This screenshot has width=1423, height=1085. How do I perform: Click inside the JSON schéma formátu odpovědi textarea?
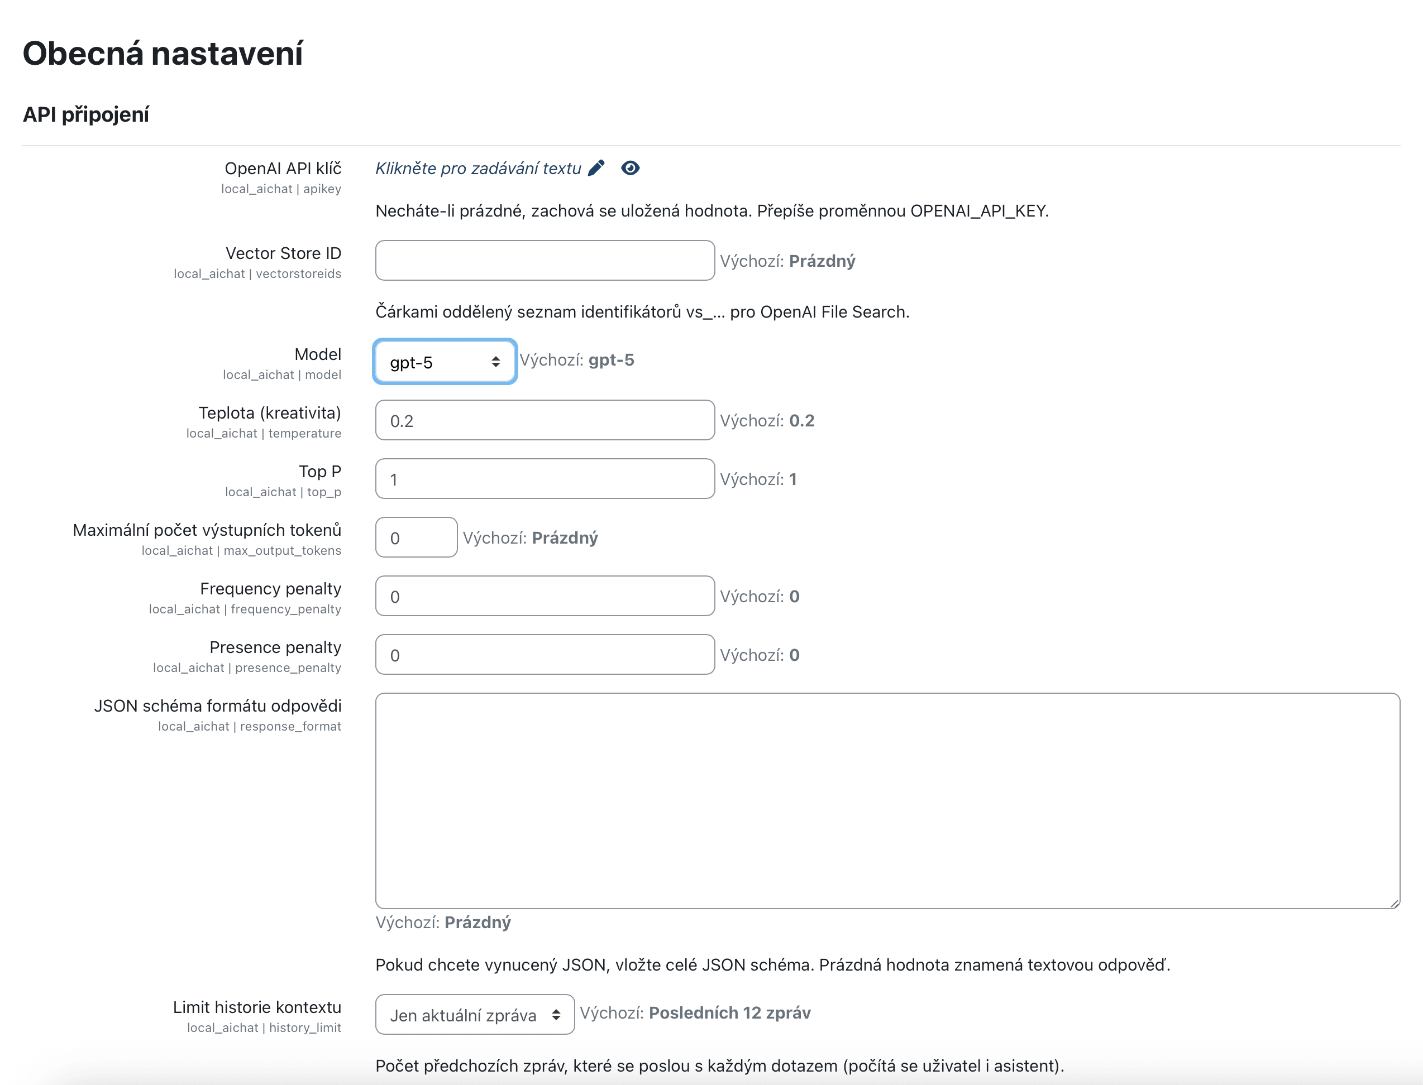click(887, 801)
